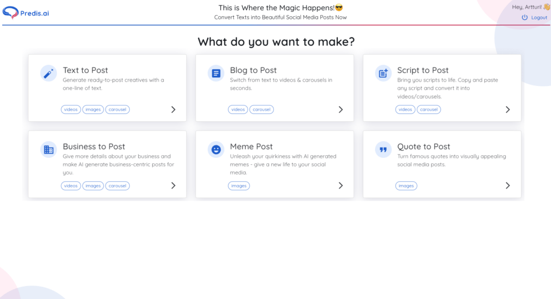Select the images tag under Meme Post
This screenshot has height=299, width=551.
click(x=239, y=186)
